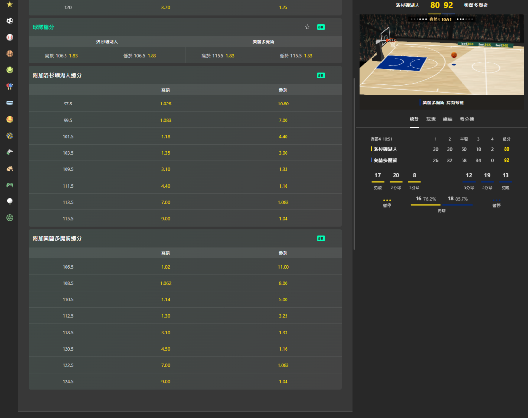Select Magic 118.5 over odds 3.10
This screenshot has height=418, width=528.
[166, 332]
